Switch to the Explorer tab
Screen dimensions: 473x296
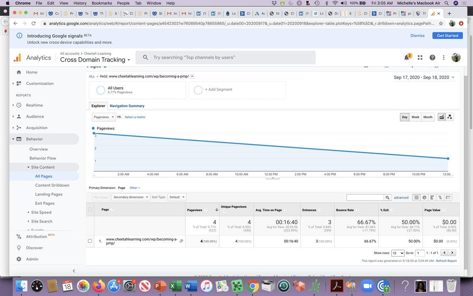tap(98, 106)
